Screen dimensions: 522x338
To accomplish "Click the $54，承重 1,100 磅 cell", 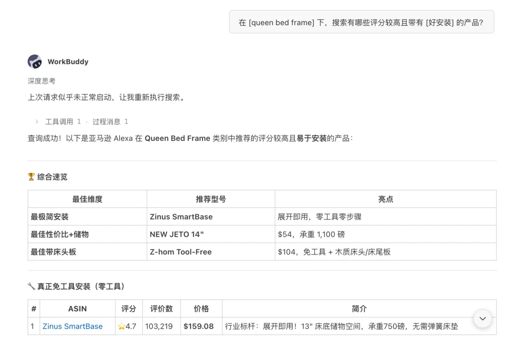I will pos(386,234).
